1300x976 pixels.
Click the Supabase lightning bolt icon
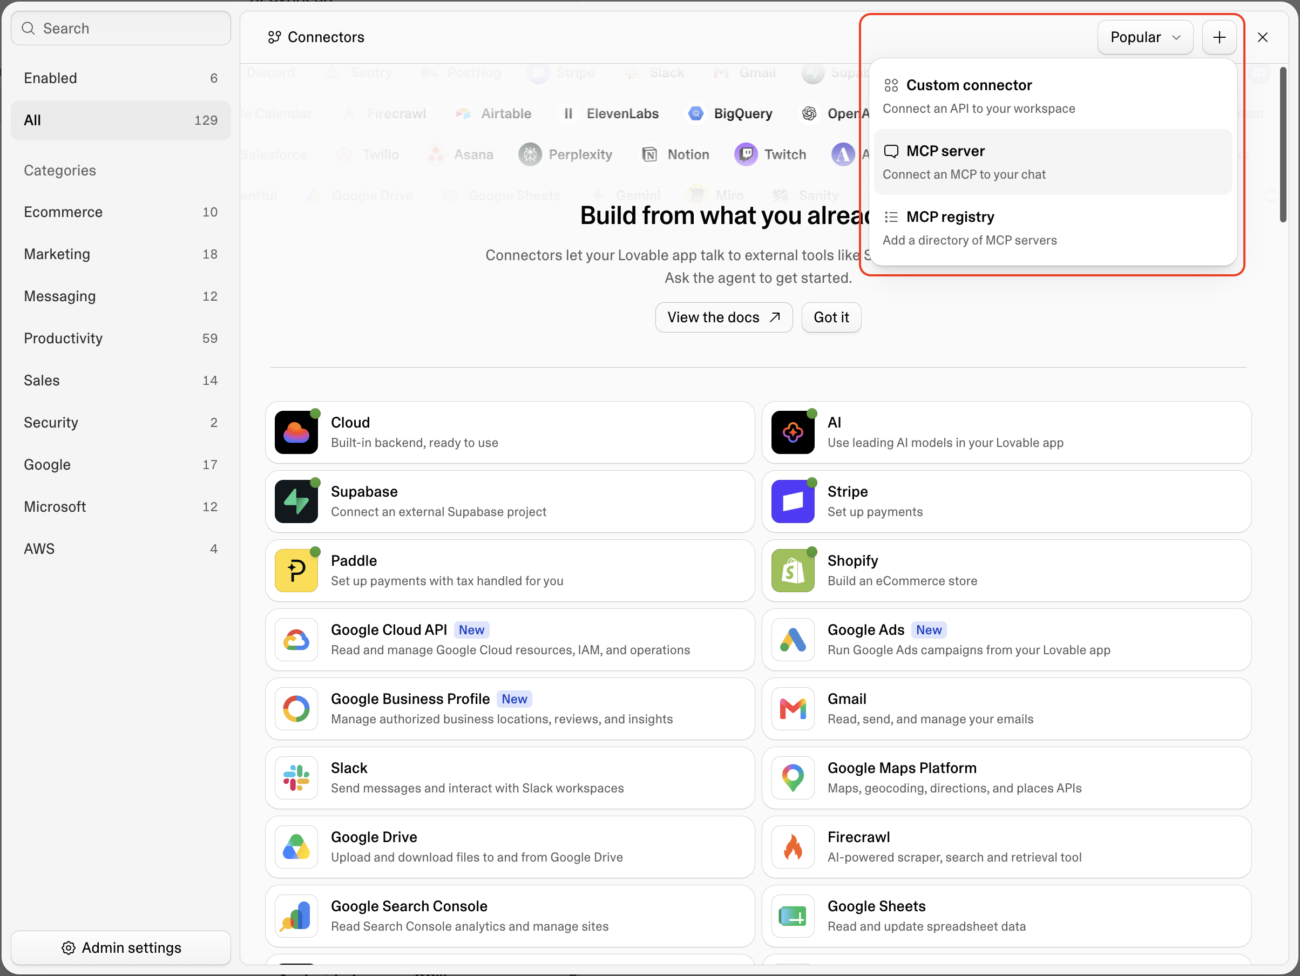pos(296,502)
